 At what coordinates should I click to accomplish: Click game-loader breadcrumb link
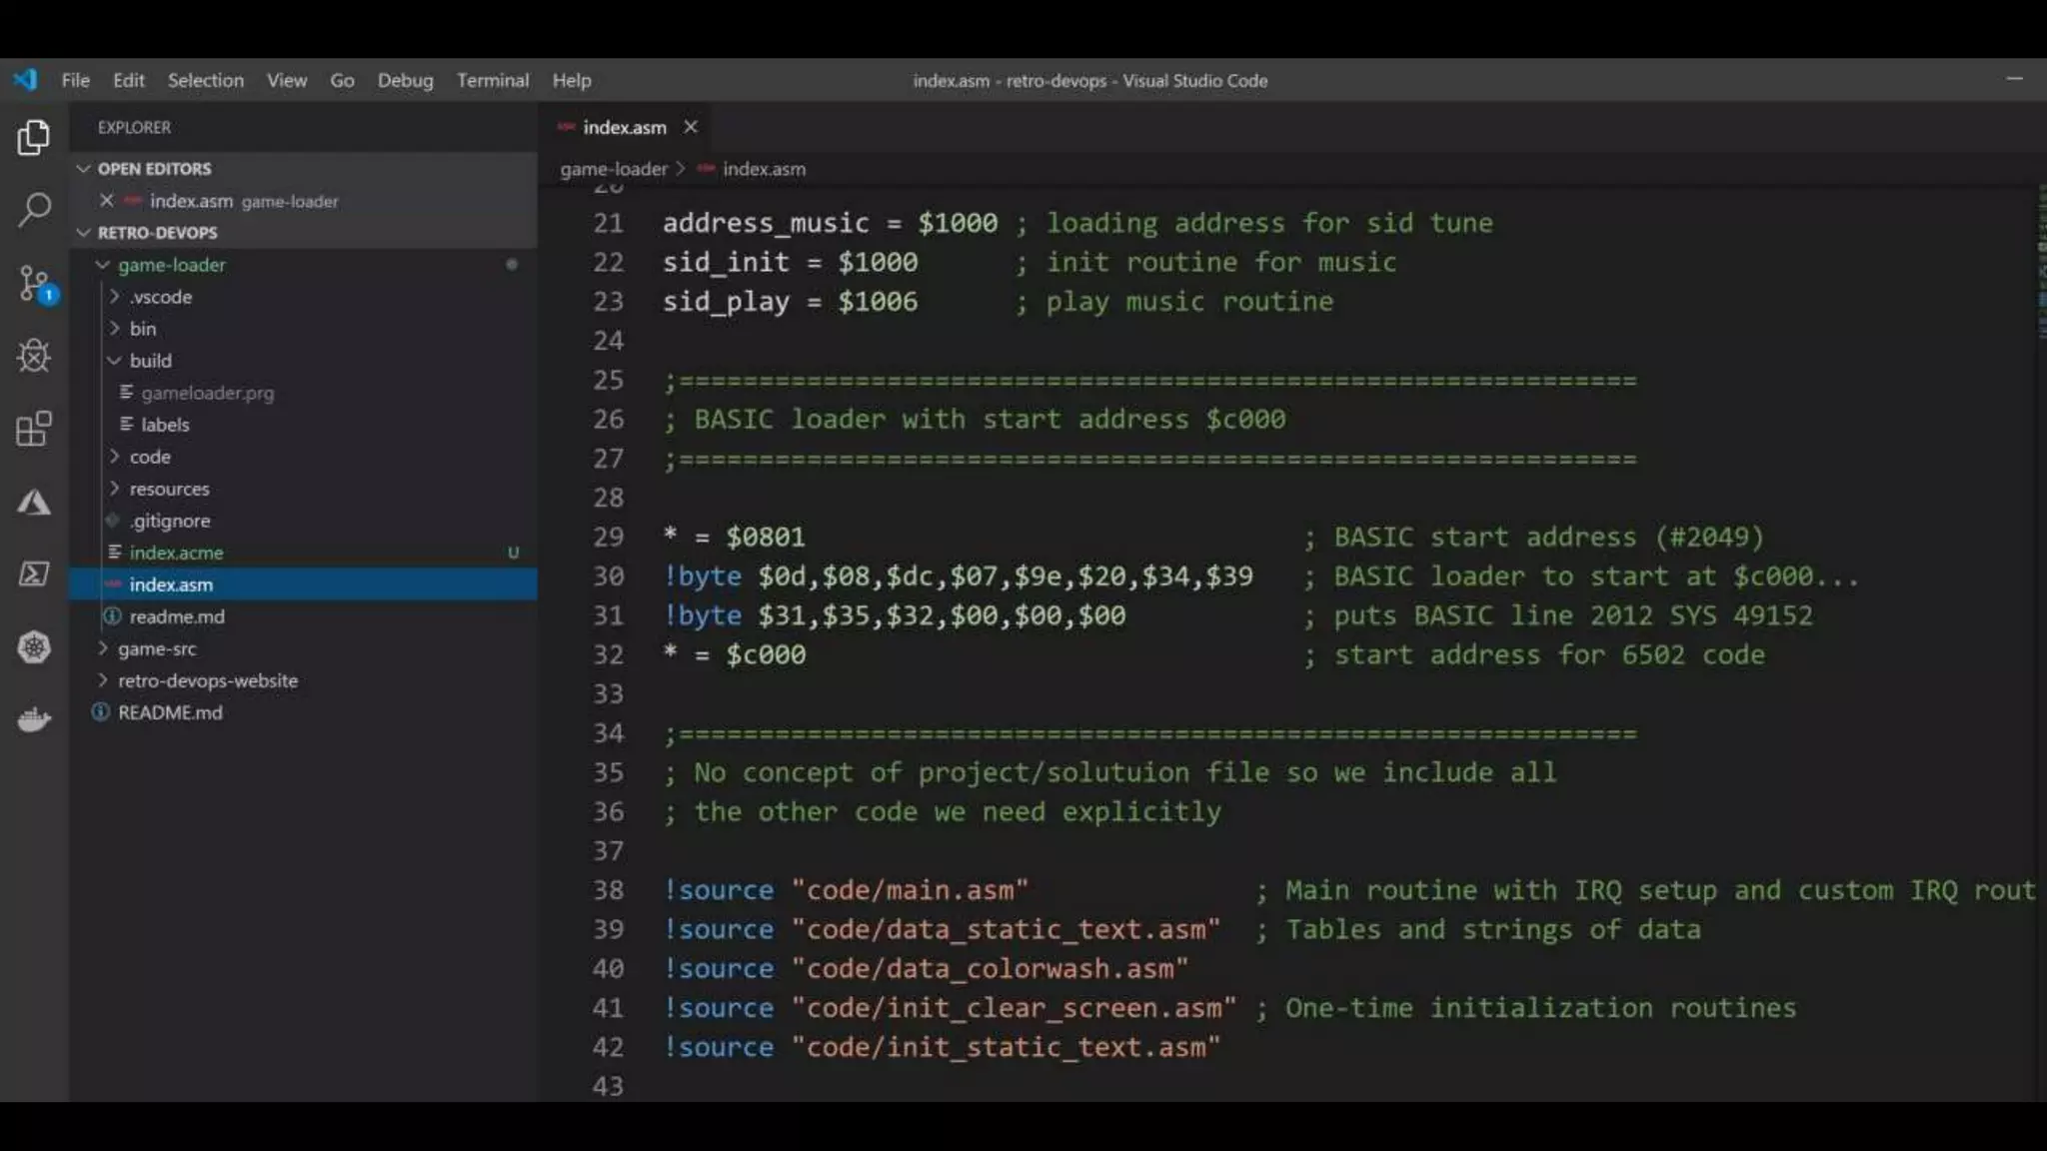coord(613,169)
